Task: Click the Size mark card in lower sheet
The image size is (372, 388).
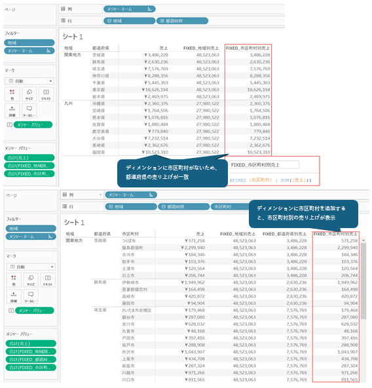Action: 31,280
